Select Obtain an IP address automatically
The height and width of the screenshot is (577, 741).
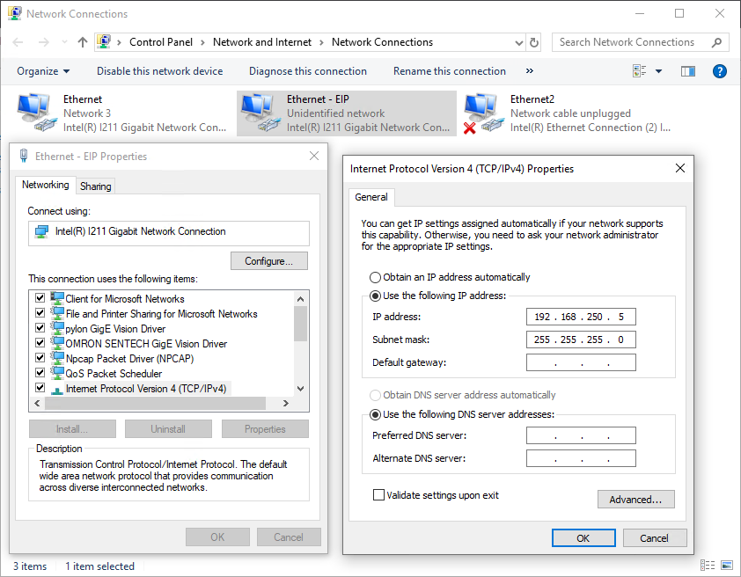pyautogui.click(x=376, y=277)
